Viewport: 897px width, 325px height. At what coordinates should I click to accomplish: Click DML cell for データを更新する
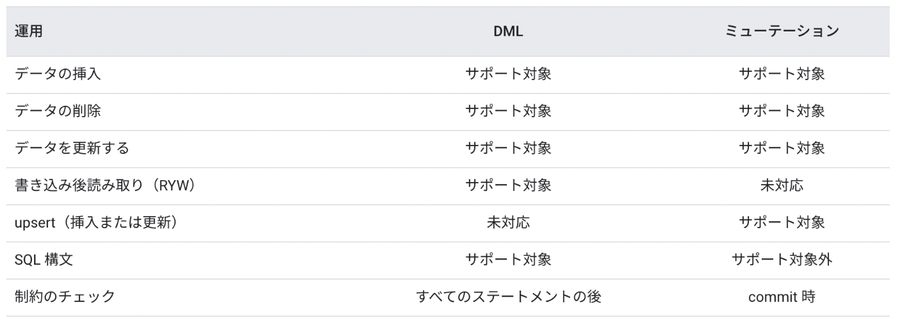pos(508,149)
